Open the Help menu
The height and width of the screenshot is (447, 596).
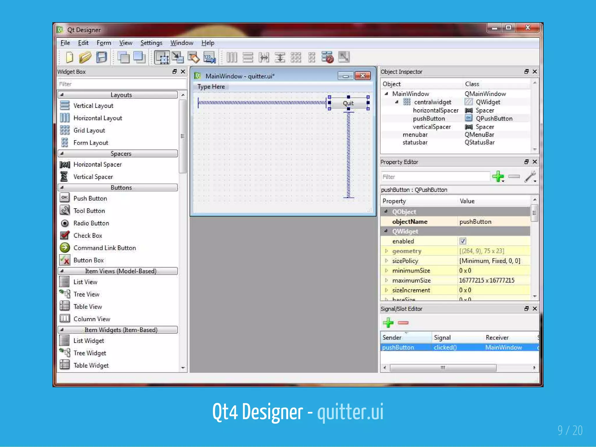208,43
